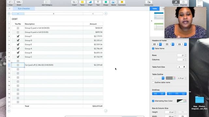
Task: Uncheck the Group E checkbox
Action: [x=18, y=45]
